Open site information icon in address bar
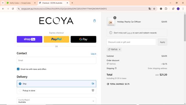This screenshot has height=105, width=186. (x=19, y=9)
